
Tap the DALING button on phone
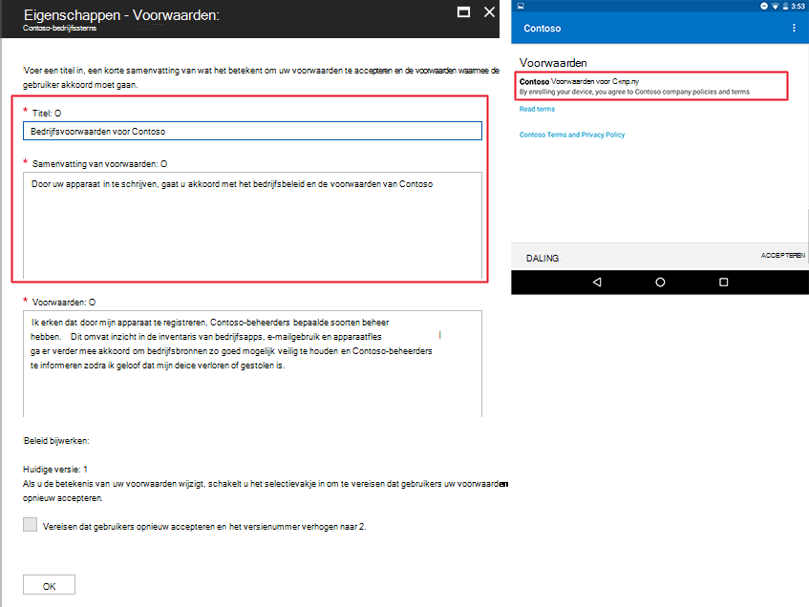pos(543,258)
